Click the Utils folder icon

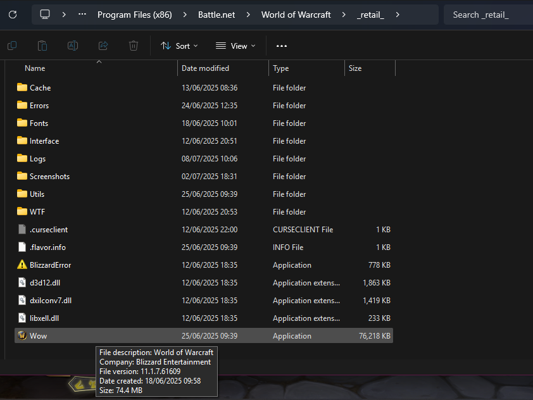22,194
